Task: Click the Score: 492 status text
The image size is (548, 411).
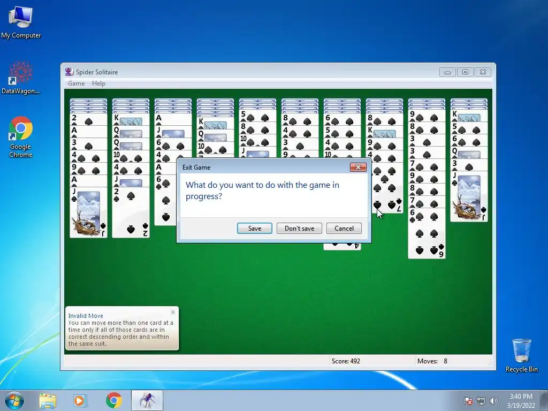Action: tap(346, 361)
